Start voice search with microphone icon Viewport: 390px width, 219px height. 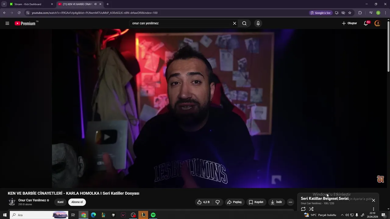coord(258,23)
